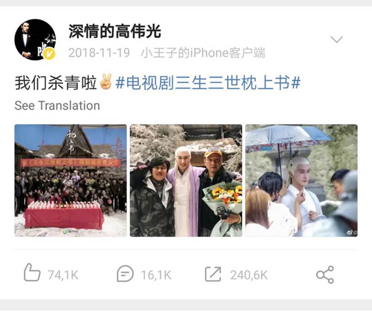Image resolution: width=372 pixels, height=320 pixels.
Task: Open username 深情的高伟光
Action: click(x=115, y=31)
